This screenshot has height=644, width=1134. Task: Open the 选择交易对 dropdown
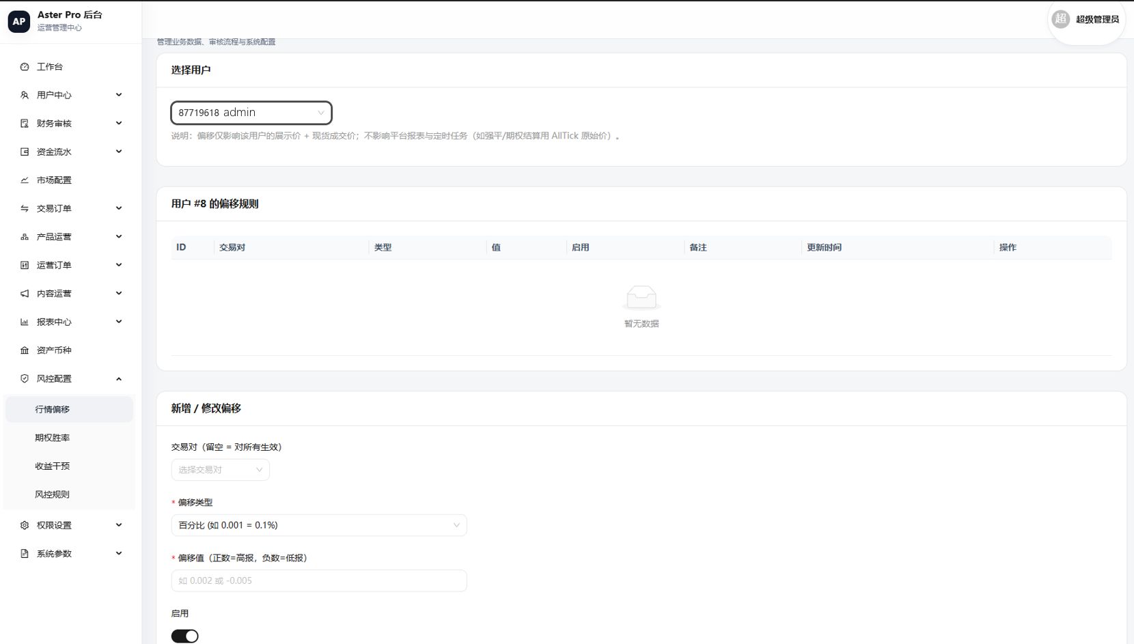220,470
